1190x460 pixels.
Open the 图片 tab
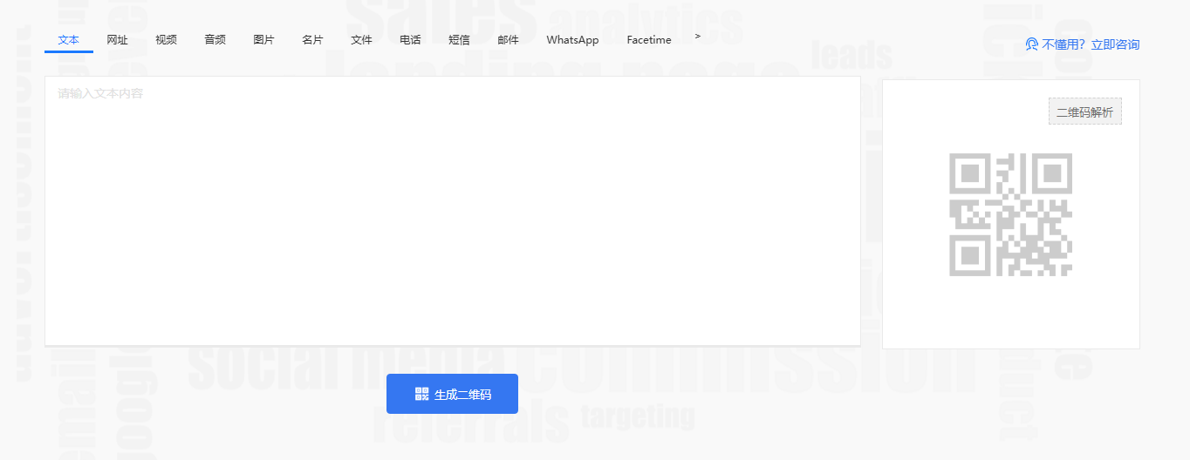(x=263, y=40)
